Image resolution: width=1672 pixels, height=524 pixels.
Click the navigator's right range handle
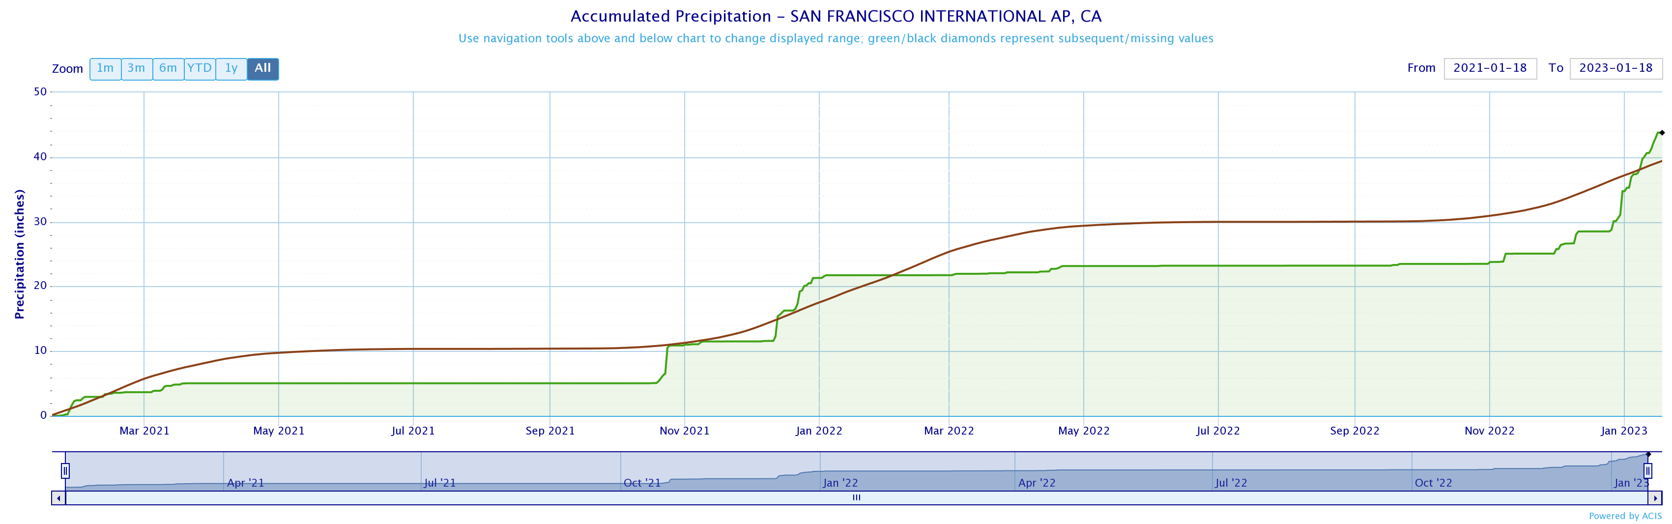pos(1647,470)
